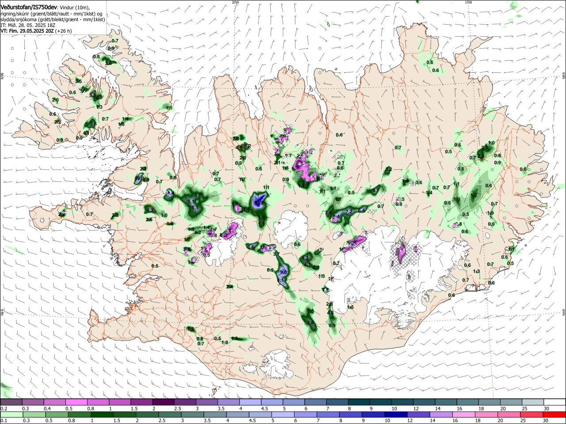Click the 20W longitude label at top
Screen dimensions: 566x424
click(x=235, y=2)
